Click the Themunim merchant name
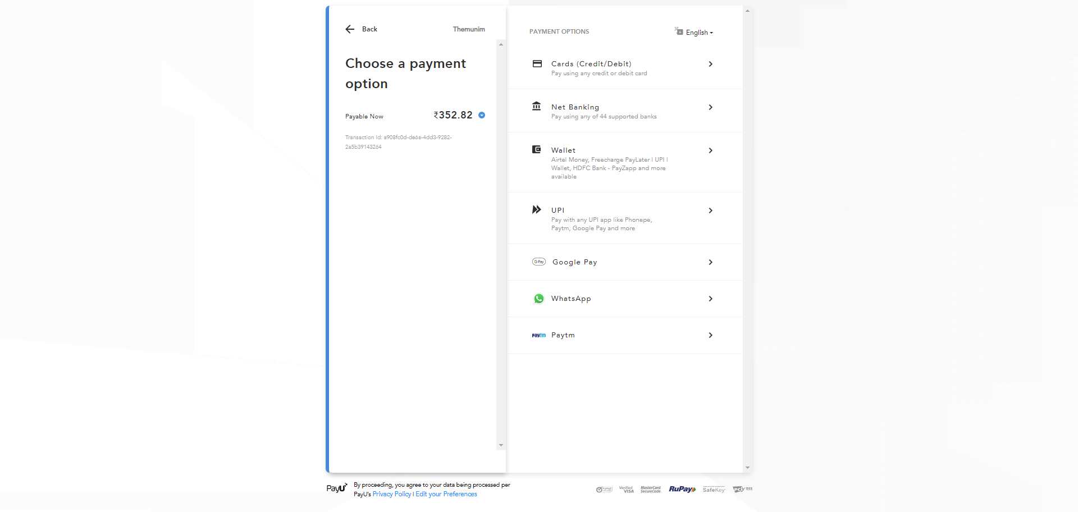 tap(469, 29)
